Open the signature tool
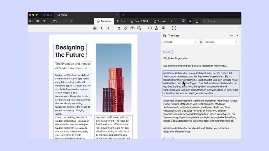Viewport: 269px width, 151px height. pos(163,28)
